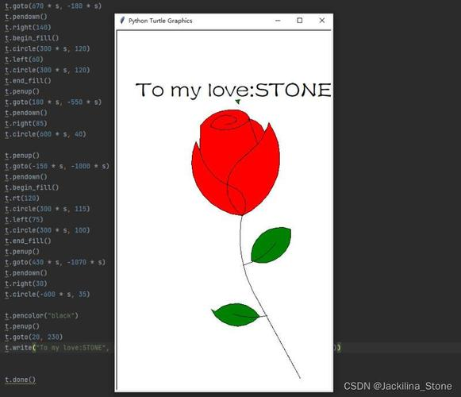Click the Python Turtle Graphics title text
The height and width of the screenshot is (397, 461).
coord(160,21)
